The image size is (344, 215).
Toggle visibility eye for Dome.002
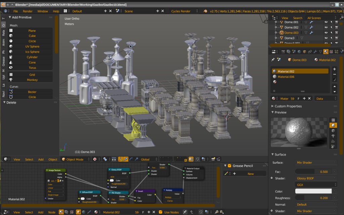[x=326, y=28]
